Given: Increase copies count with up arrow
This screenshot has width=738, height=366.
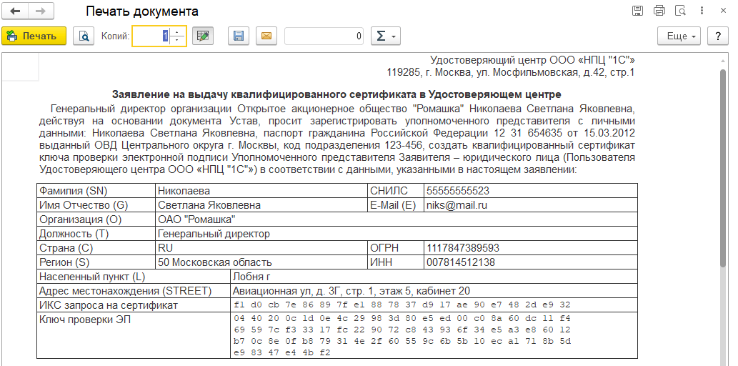Looking at the screenshot, I should (x=178, y=31).
